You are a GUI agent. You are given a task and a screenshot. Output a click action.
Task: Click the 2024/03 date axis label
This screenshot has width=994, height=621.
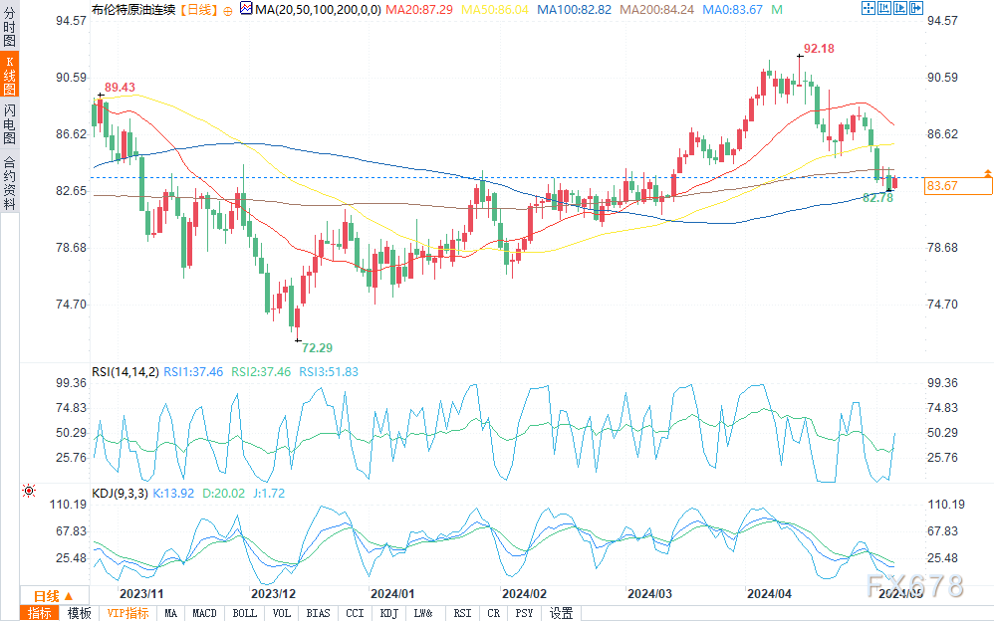click(649, 594)
